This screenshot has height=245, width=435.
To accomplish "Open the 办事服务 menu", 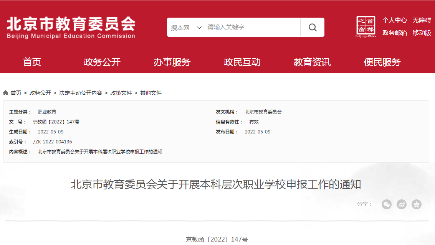I will coord(172,62).
